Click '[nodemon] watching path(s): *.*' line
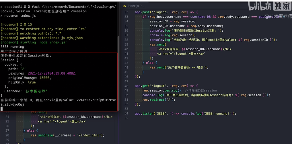The image size is (292, 144). [31, 33]
